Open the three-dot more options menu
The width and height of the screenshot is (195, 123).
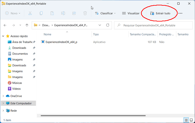coord(180,13)
